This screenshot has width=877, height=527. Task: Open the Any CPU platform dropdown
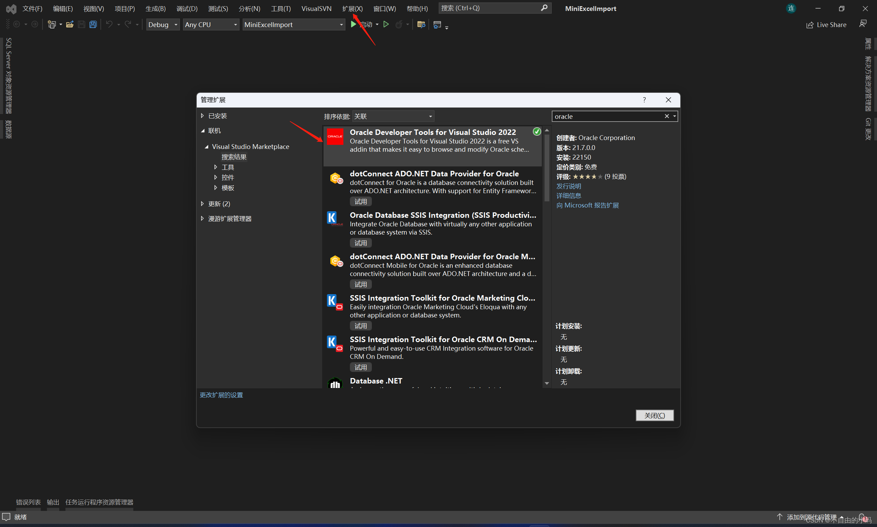(x=211, y=25)
